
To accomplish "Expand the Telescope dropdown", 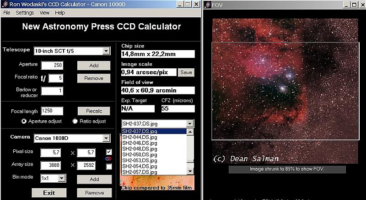I will (x=106, y=51).
